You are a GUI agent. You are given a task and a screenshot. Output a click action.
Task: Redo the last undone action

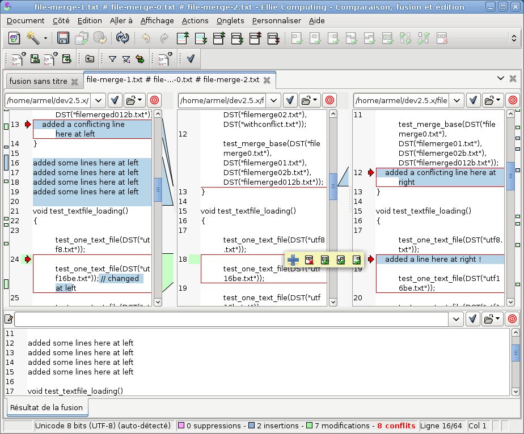(x=163, y=39)
